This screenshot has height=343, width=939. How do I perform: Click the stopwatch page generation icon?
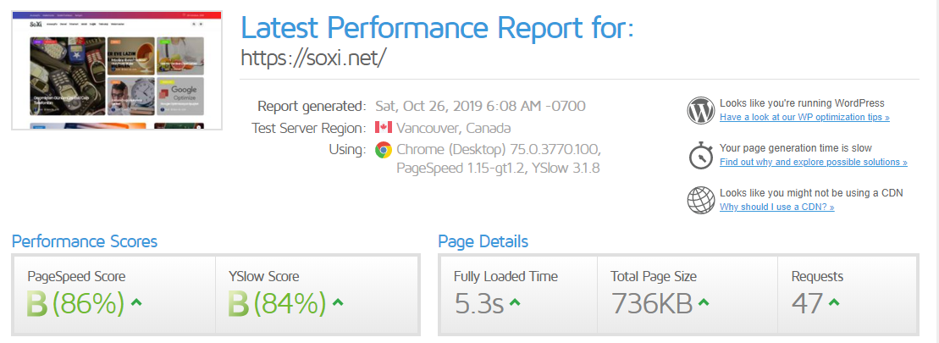[700, 156]
